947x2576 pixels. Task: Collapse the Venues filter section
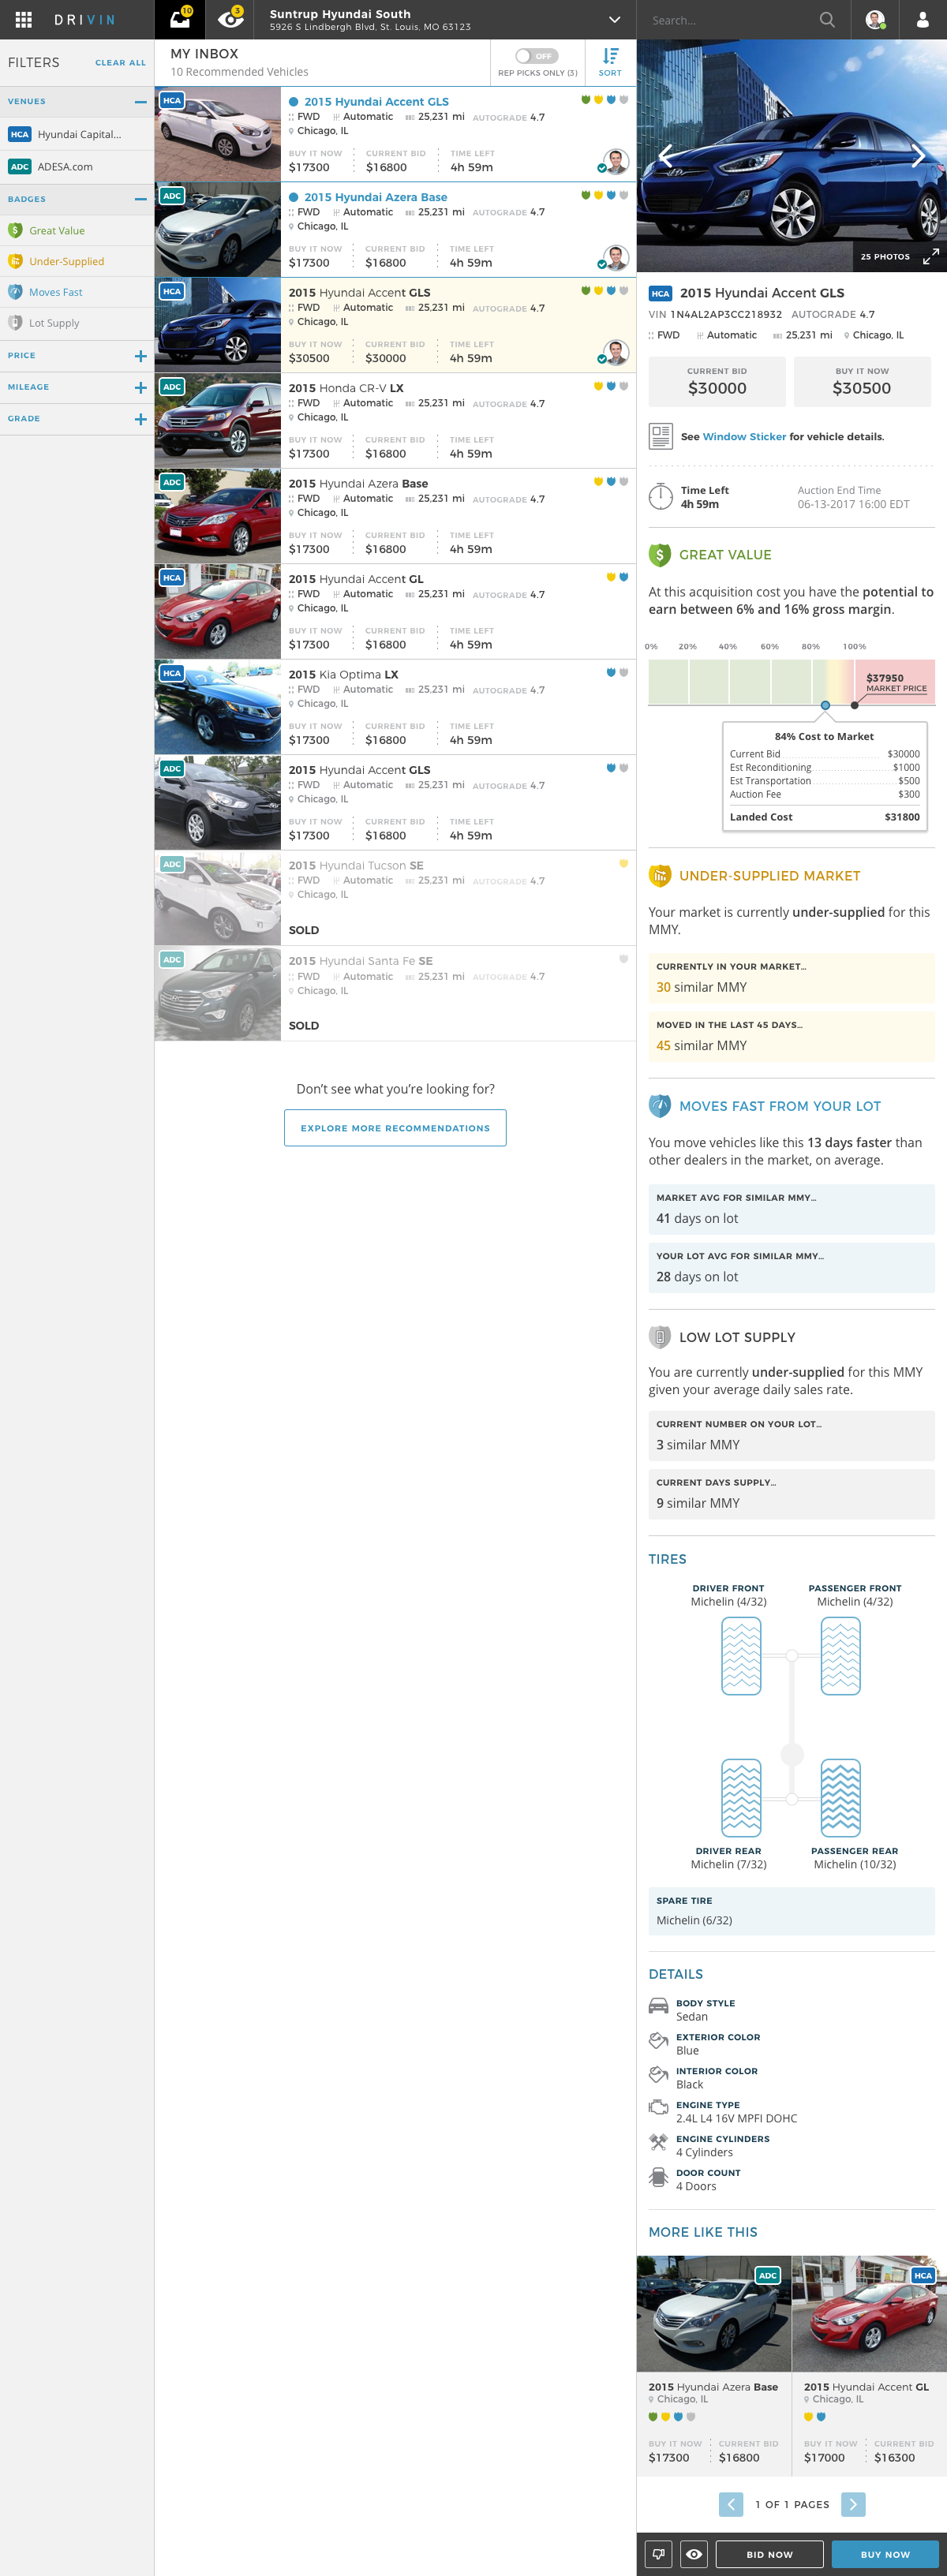click(140, 102)
